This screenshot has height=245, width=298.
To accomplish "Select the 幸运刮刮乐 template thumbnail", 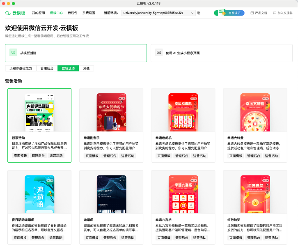I will tap(111, 112).
